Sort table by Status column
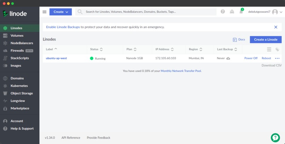 (x=96, y=49)
